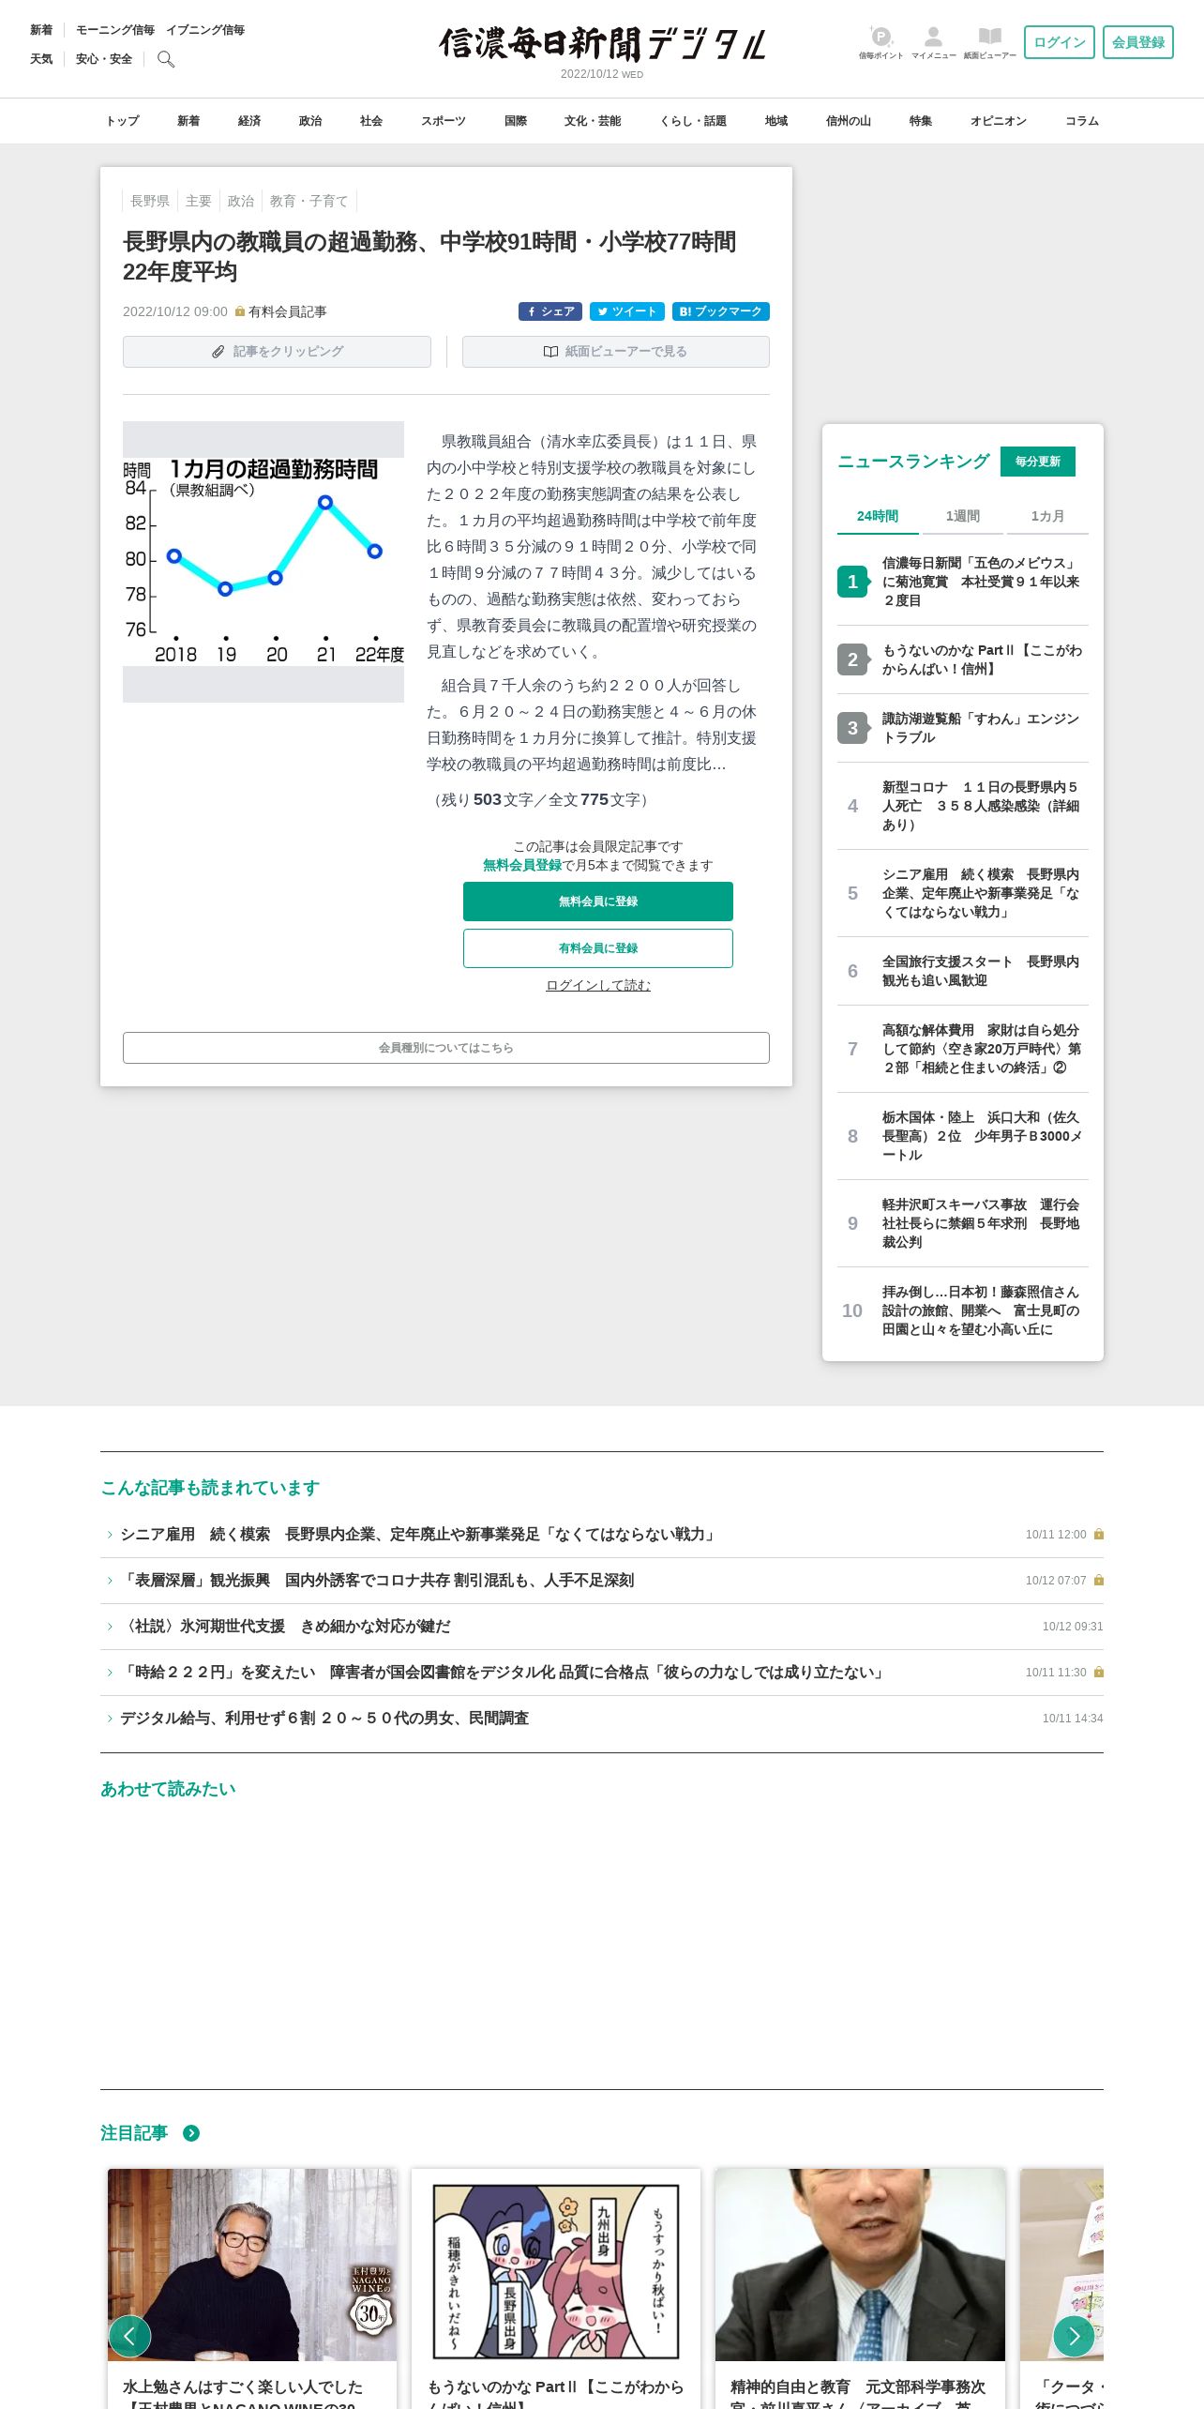The image size is (1204, 2409).
Task: Click 会員登録 button
Action: click(x=1138, y=42)
